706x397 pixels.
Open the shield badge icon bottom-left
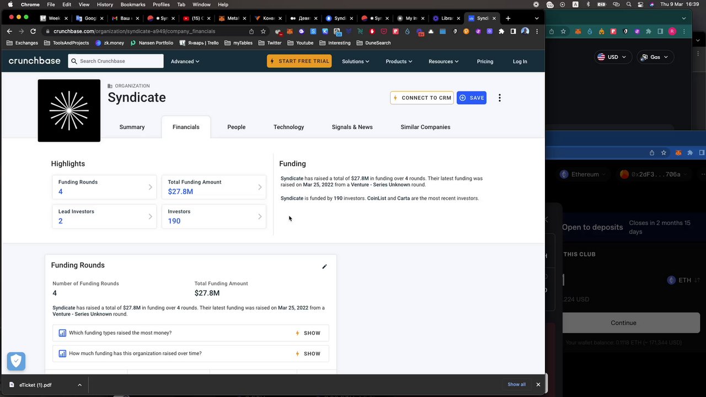(x=16, y=361)
